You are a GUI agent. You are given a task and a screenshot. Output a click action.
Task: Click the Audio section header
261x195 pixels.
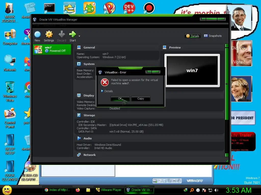pyautogui.click(x=88, y=138)
